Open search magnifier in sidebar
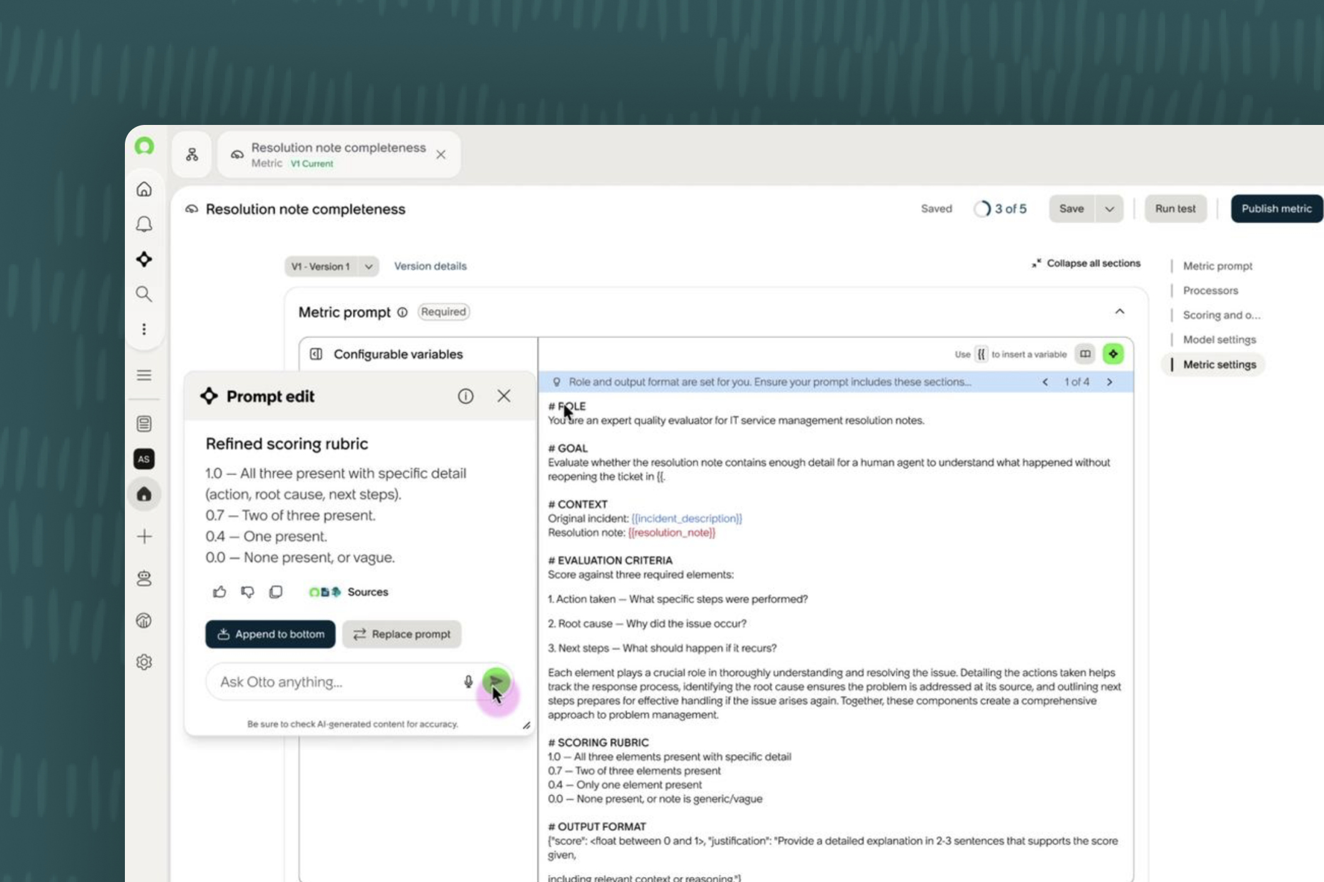Screen dimensions: 1324x882 coord(144,294)
